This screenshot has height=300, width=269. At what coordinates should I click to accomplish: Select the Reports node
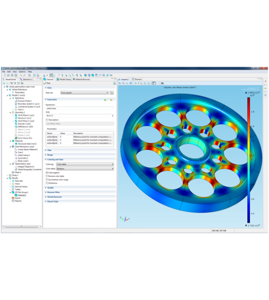[18, 201]
